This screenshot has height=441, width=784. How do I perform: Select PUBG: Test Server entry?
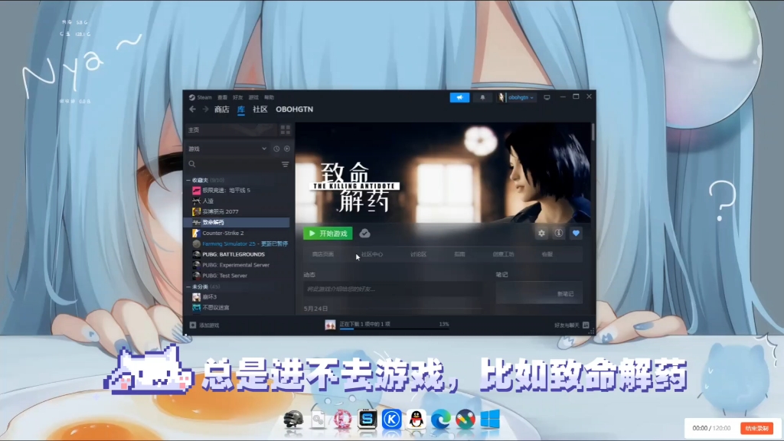(237, 276)
